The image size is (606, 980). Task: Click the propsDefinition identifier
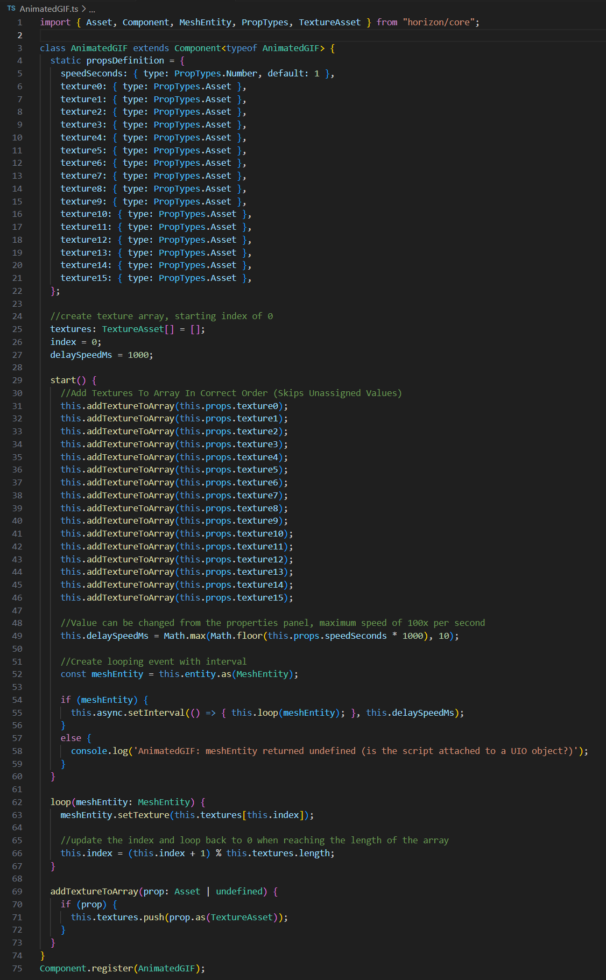click(x=125, y=61)
